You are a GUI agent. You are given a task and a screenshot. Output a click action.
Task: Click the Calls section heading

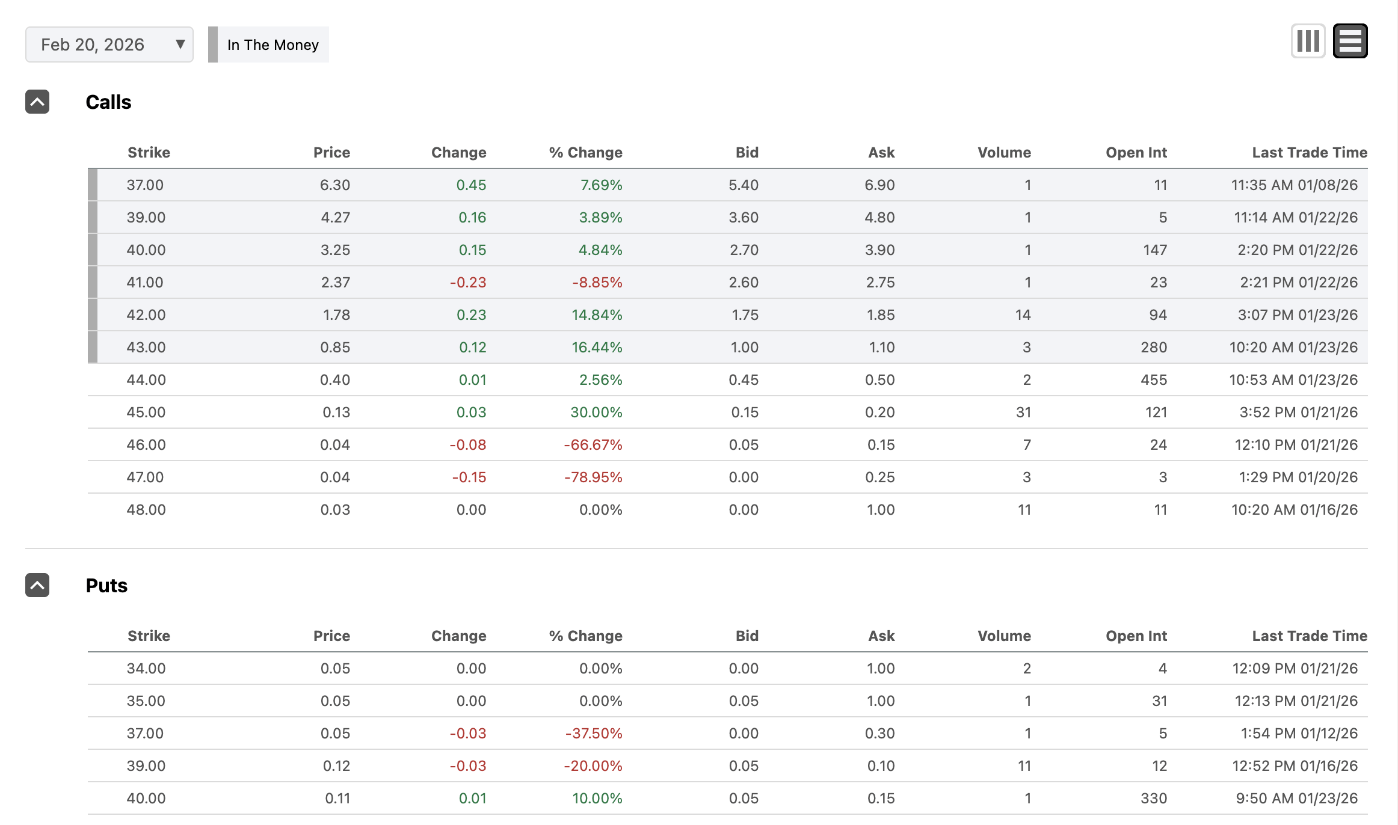click(x=108, y=102)
